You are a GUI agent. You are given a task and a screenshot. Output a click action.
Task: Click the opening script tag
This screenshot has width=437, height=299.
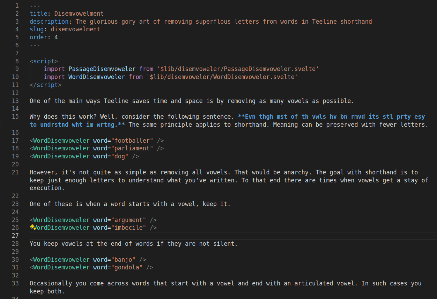click(44, 61)
